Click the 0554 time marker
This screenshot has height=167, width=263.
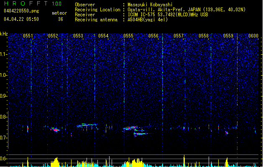[x=103, y=36]
